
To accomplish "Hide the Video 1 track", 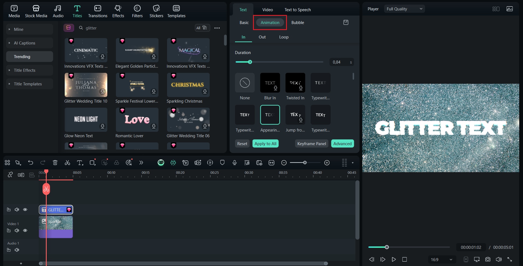I will click(x=25, y=231).
